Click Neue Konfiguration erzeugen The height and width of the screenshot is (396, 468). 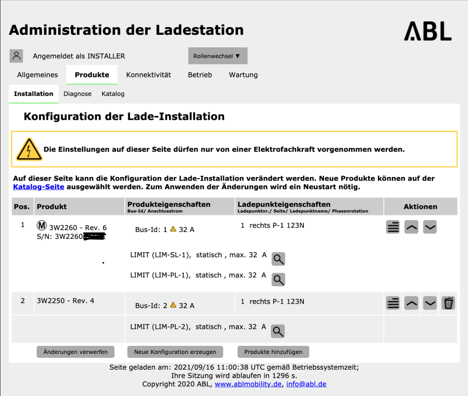pyautogui.click(x=175, y=352)
